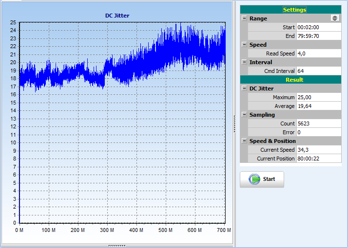Select the Maximum value 25,00
Image resolution: width=348 pixels, height=248 pixels.
click(x=319, y=97)
